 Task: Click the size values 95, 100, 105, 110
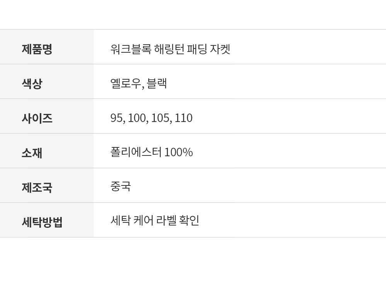pos(151,118)
